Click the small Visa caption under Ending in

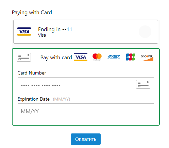(42, 35)
